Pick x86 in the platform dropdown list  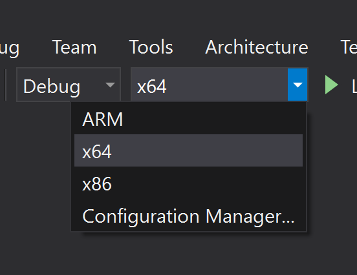tap(188, 183)
